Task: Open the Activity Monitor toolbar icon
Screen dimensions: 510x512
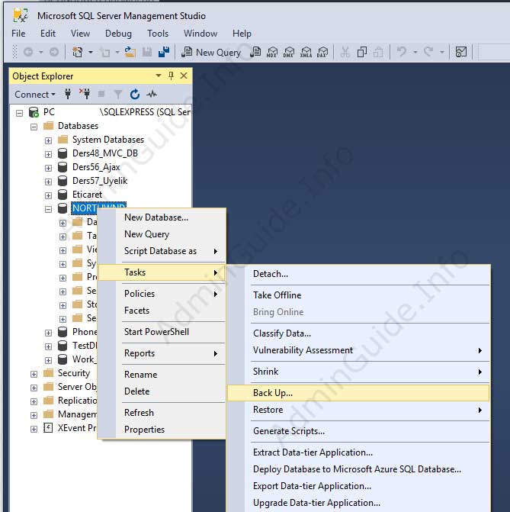Action: [x=461, y=52]
